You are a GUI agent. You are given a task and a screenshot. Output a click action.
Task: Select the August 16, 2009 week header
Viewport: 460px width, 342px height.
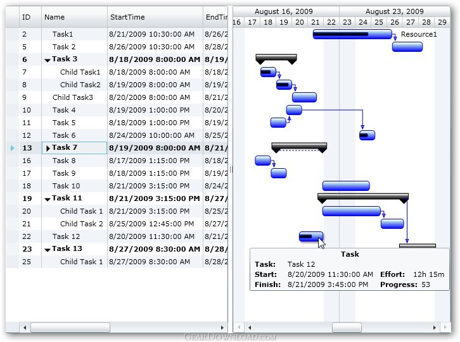point(283,11)
